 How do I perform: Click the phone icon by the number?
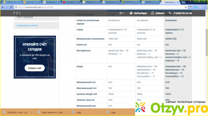point(170,13)
